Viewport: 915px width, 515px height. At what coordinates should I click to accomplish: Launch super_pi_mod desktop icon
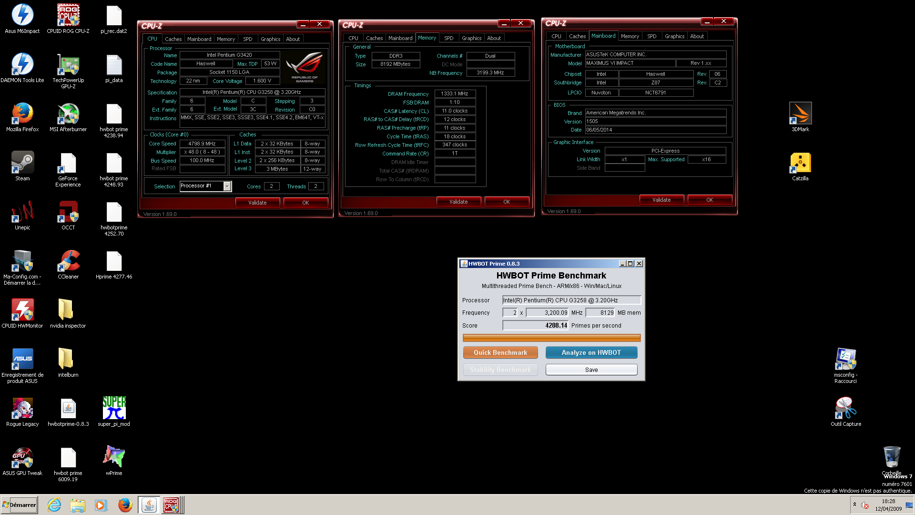(114, 412)
